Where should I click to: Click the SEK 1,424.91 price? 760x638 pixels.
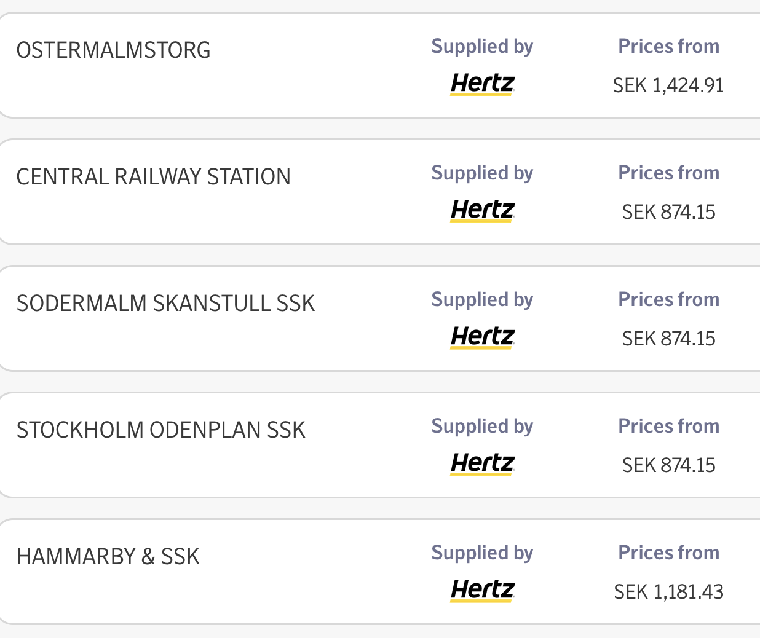coord(668,85)
